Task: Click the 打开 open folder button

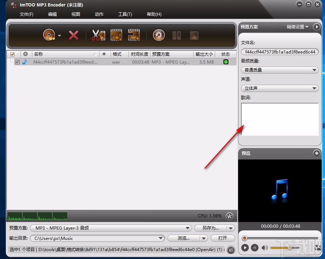Action: (223, 238)
